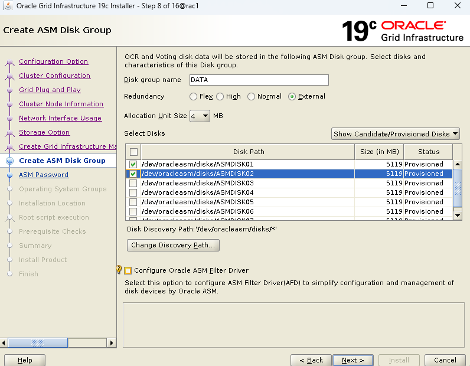Uncheck the ASMDISK02 disk checkbox
Screen dimensions: 470x366
(133, 174)
